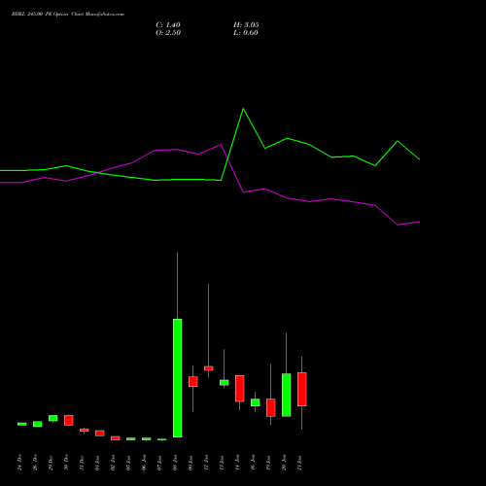Click the chart title text beginning "BHEL 245.00"
Screen dimensions: 486x486
[x=68, y=14]
